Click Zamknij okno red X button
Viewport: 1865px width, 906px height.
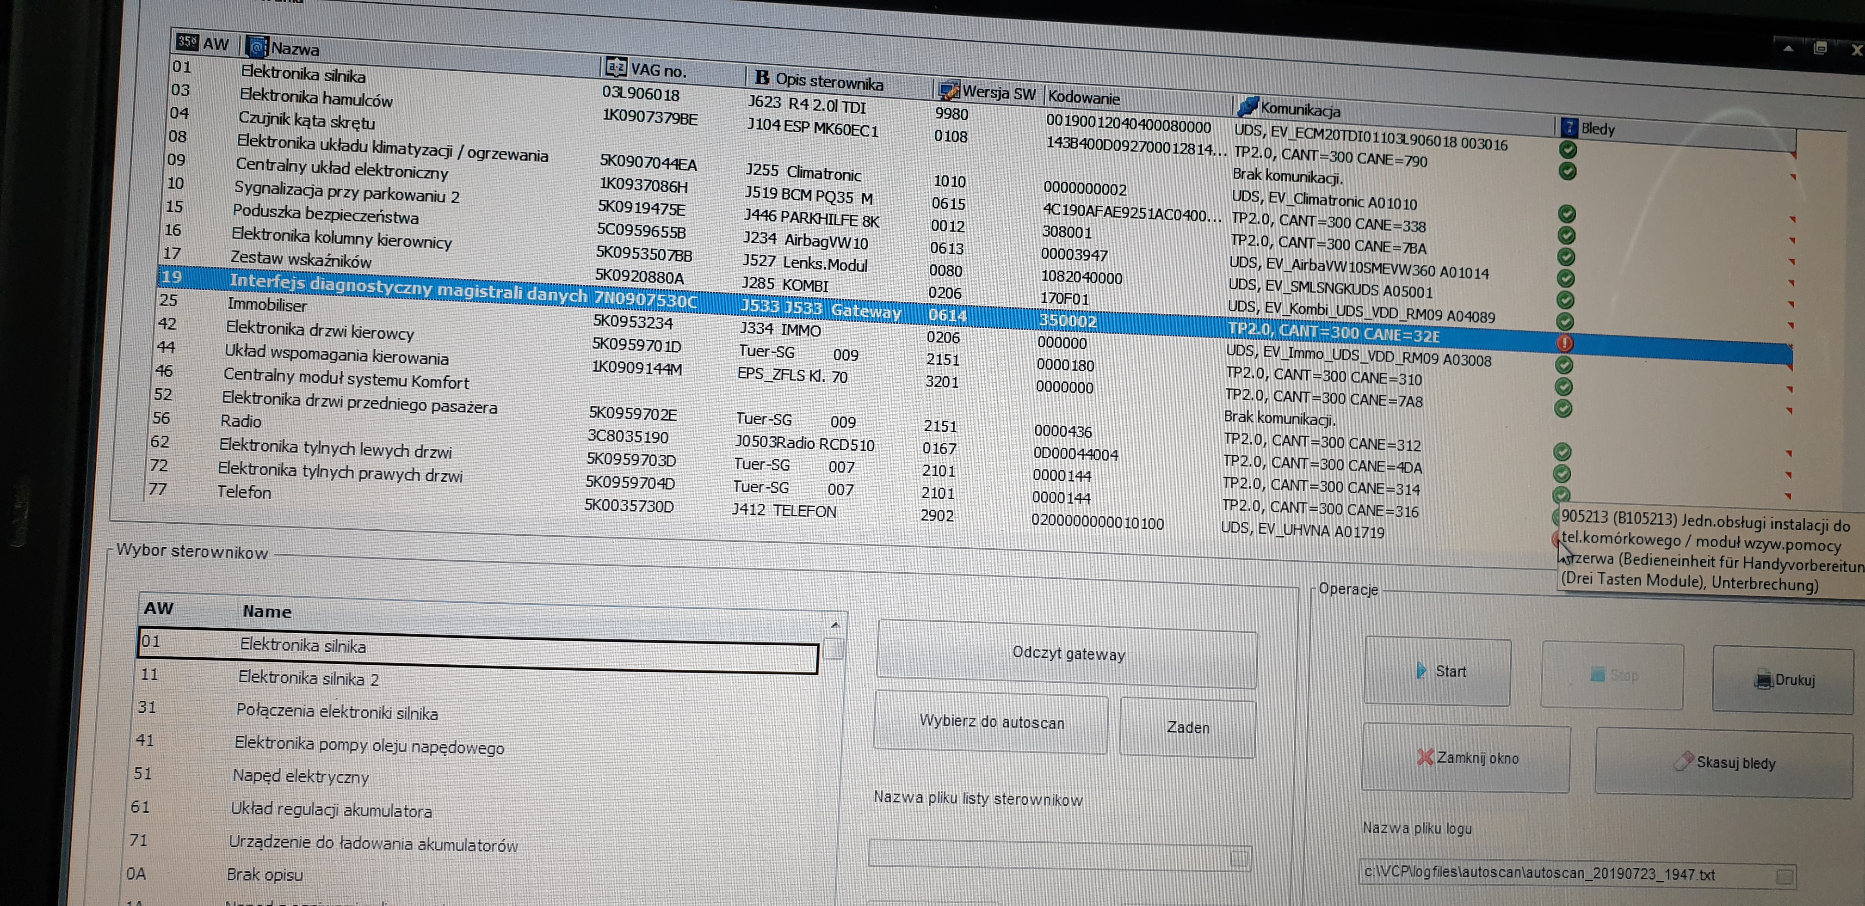(x=1467, y=757)
